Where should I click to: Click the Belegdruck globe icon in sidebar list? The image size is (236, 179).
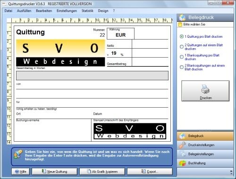[183, 136]
